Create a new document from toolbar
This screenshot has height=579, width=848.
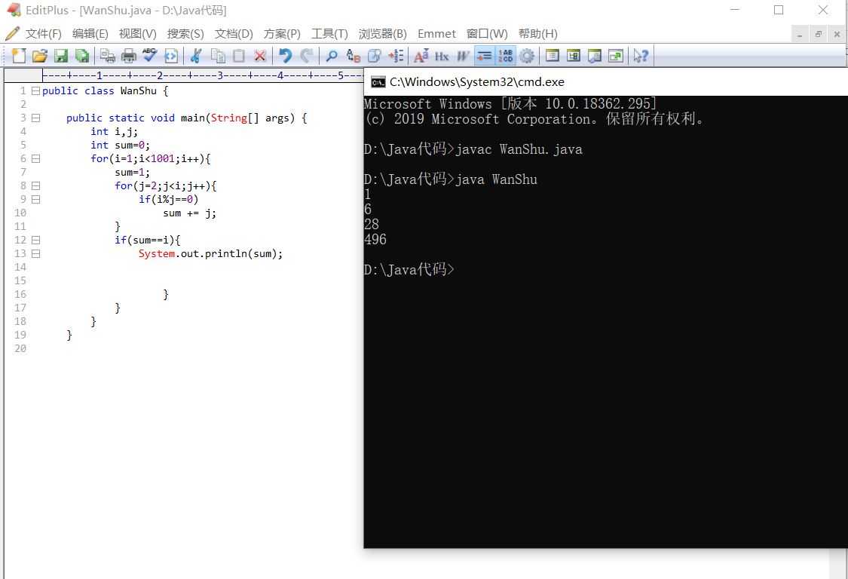click(x=18, y=56)
